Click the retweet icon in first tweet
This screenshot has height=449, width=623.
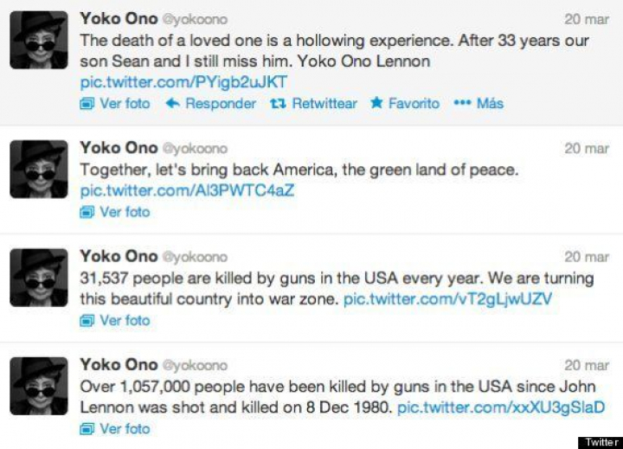pos(278,104)
